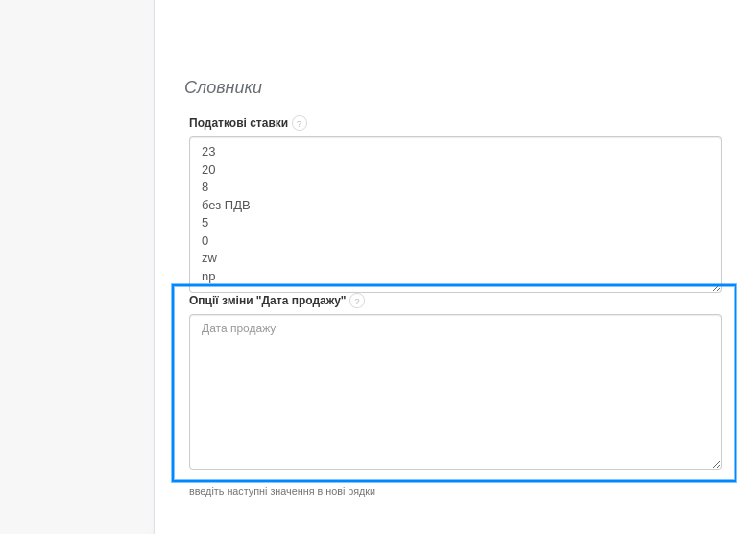Click the 'np' line in tax rates
This screenshot has height=534, width=747.
(x=208, y=277)
